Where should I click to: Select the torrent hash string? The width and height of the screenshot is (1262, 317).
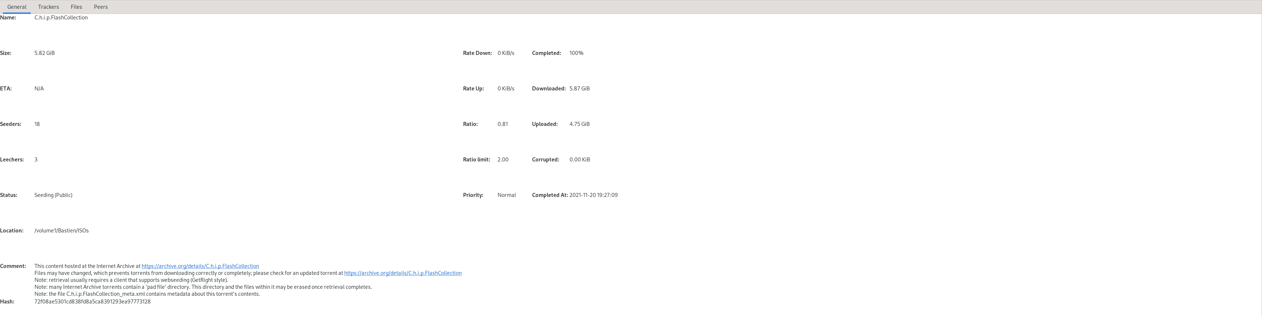pos(92,302)
